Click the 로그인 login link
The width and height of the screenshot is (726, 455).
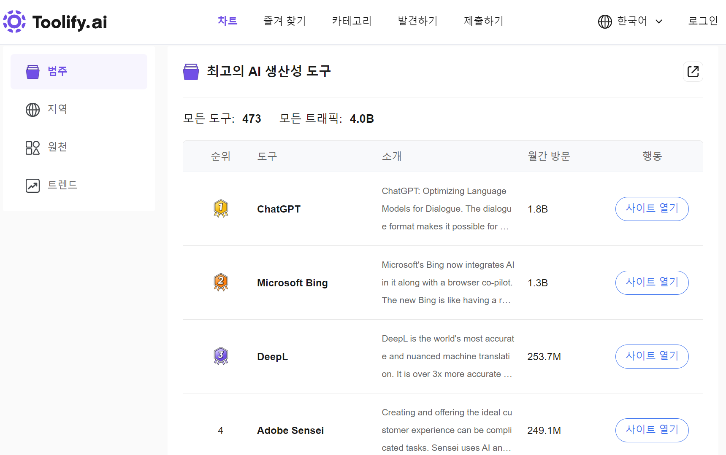point(703,21)
